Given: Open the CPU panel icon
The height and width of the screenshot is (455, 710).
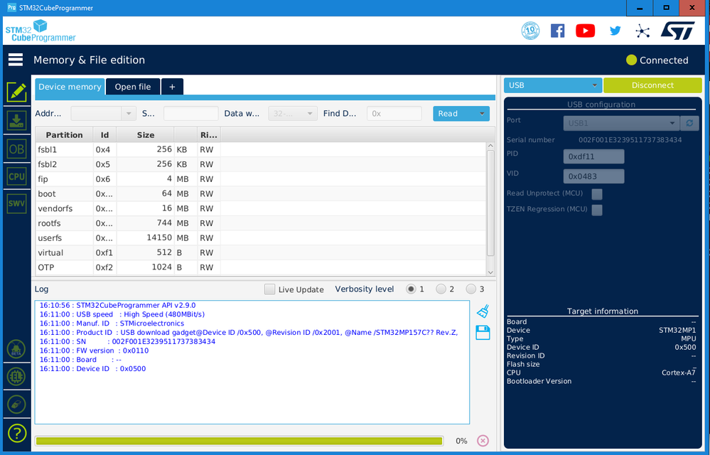Looking at the screenshot, I should pyautogui.click(x=17, y=176).
